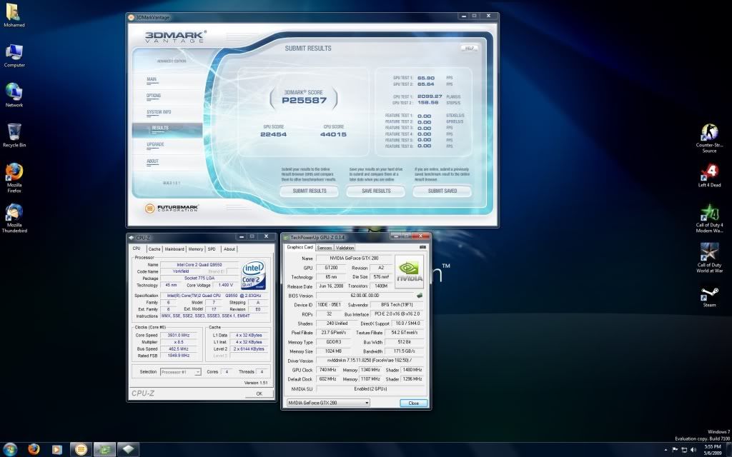
Task: Launch Counter-Strike Source desktop shortcut
Action: click(x=709, y=139)
